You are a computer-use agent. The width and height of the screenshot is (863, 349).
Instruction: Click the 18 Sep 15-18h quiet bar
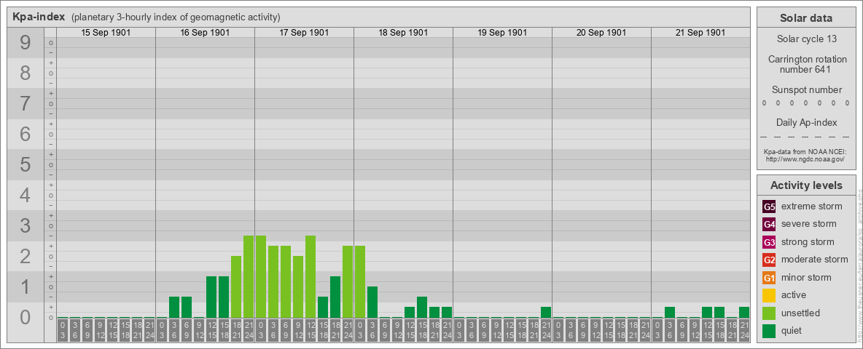(421, 308)
